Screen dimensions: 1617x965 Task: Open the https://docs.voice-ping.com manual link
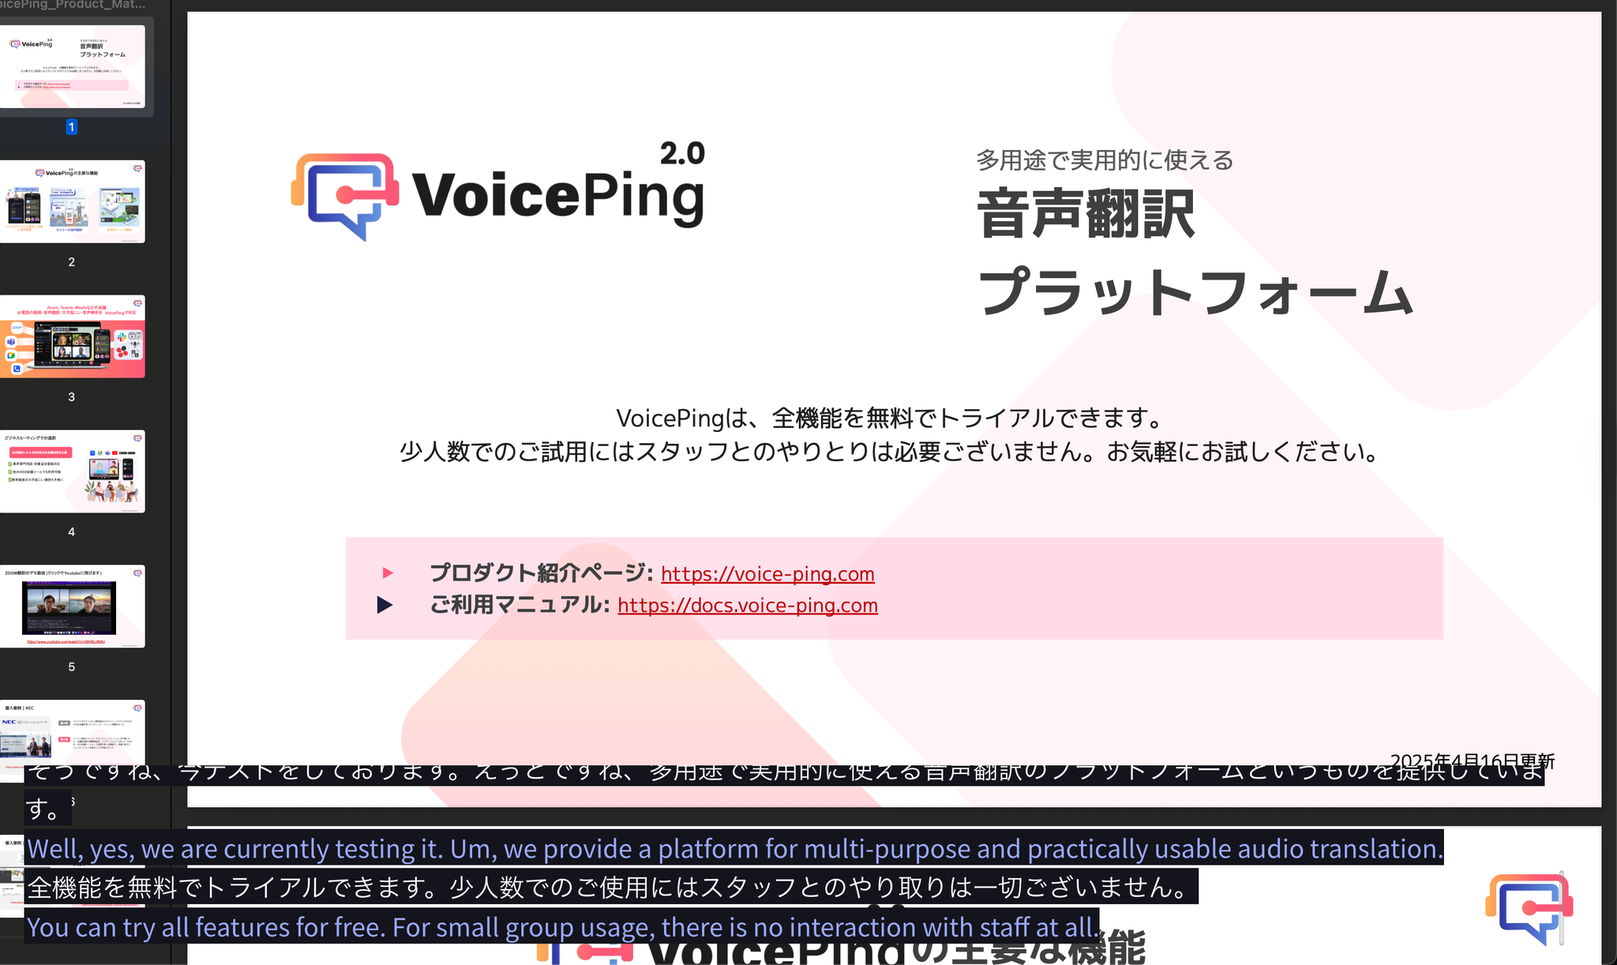(747, 604)
